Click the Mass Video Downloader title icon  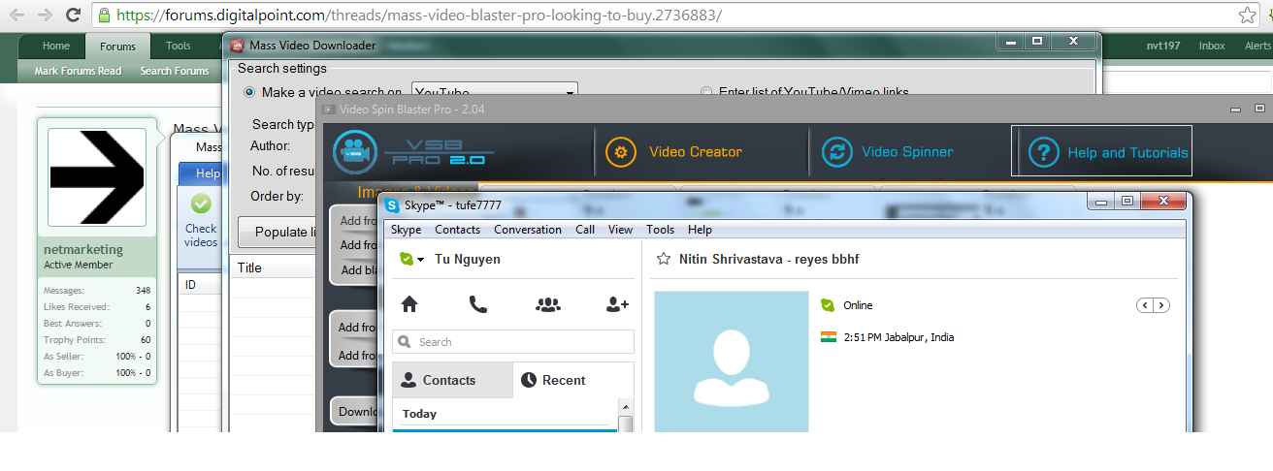(x=237, y=45)
